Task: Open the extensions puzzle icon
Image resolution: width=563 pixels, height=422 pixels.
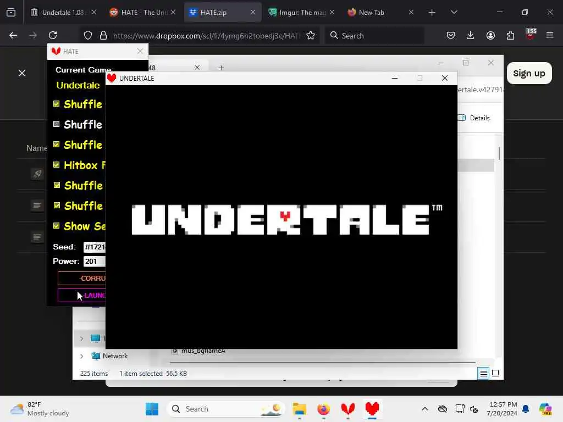Action: point(510,35)
